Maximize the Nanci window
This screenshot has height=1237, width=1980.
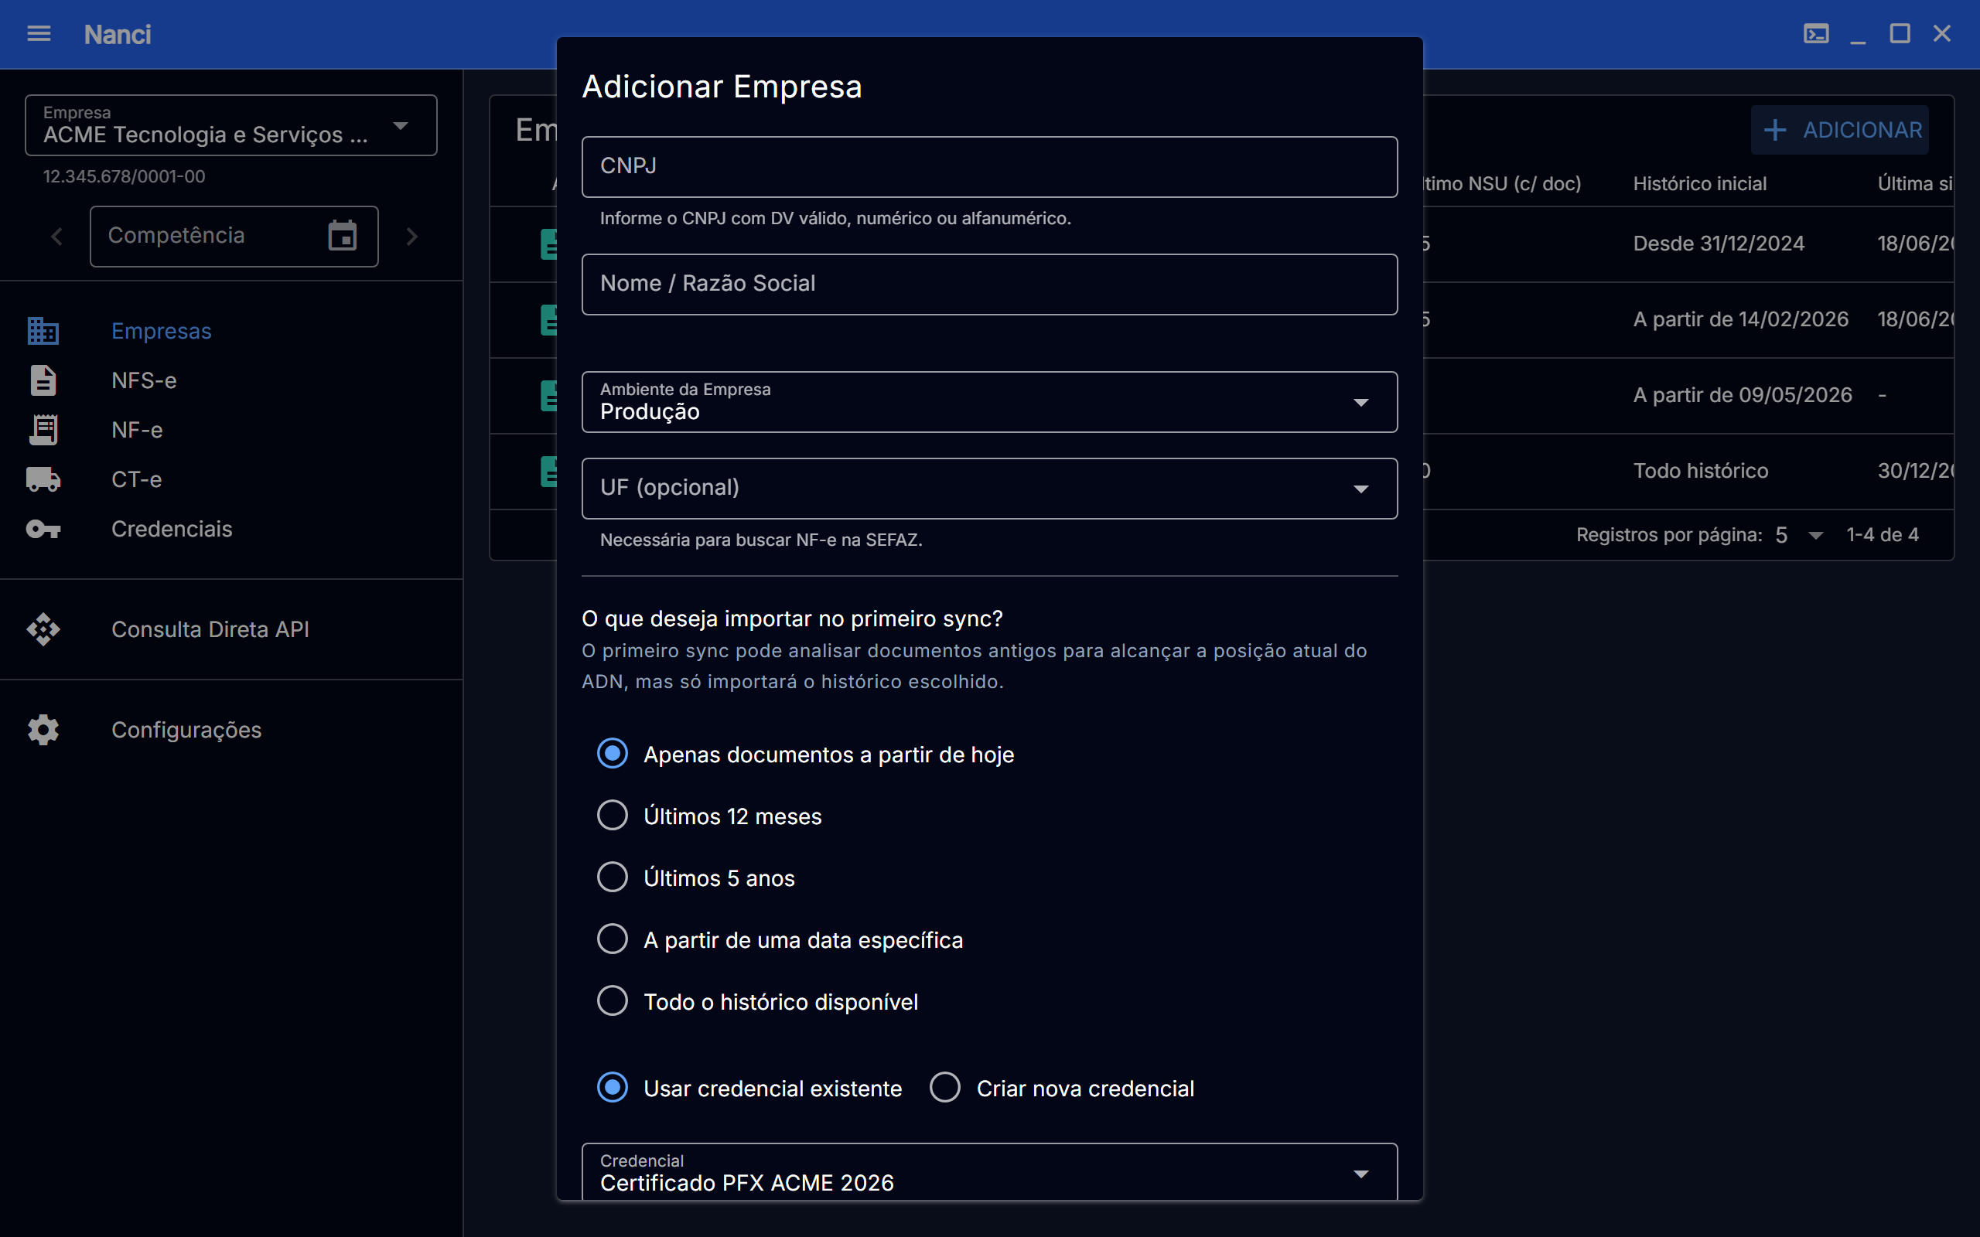pyautogui.click(x=1900, y=33)
